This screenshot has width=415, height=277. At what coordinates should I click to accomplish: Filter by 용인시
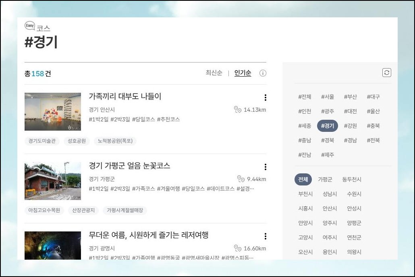pyautogui.click(x=330, y=252)
